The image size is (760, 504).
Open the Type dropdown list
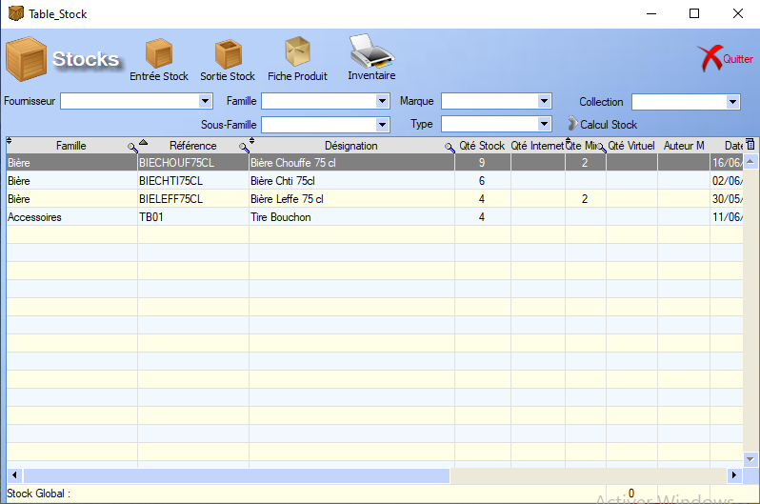pos(545,125)
